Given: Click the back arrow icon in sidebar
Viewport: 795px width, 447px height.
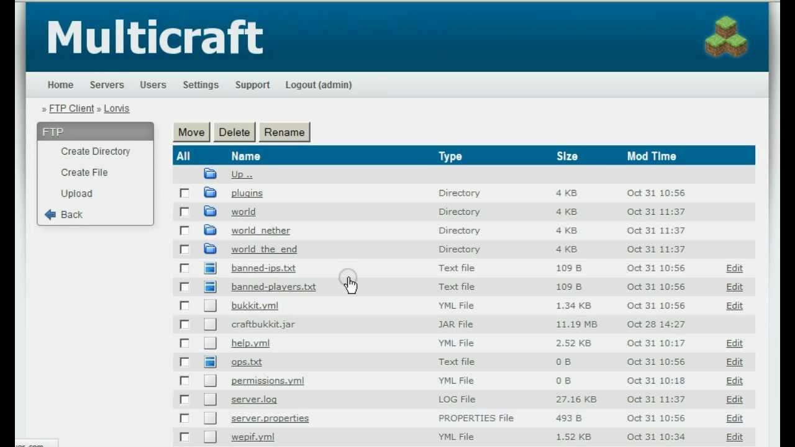Looking at the screenshot, I should coord(50,214).
